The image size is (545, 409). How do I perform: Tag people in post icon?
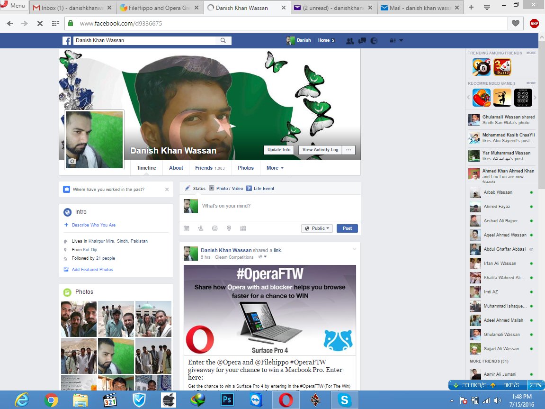click(x=201, y=228)
